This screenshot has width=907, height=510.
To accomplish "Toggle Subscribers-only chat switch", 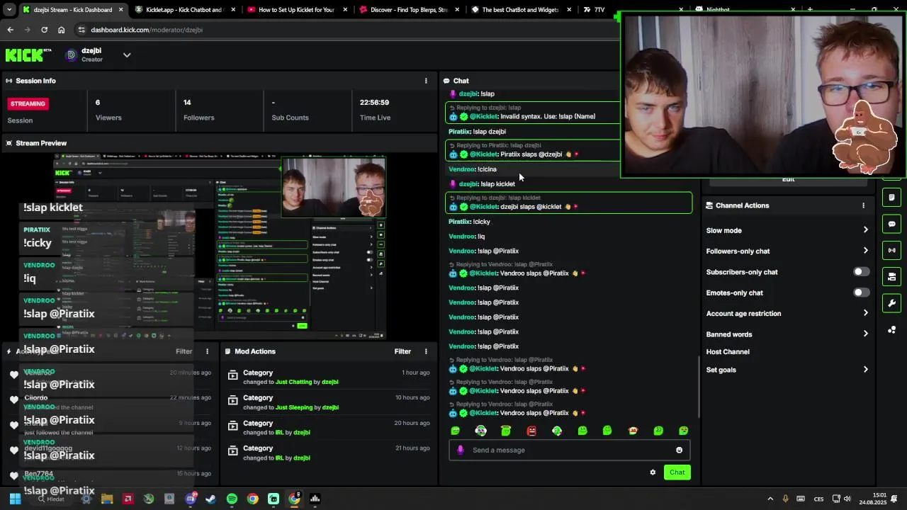I will [x=861, y=272].
